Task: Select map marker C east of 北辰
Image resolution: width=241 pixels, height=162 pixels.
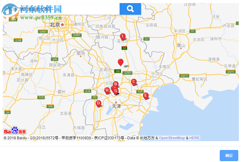Action: pos(134,82)
